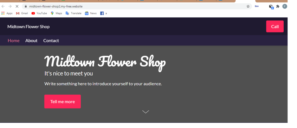Open the Translate bookmark
This screenshot has width=297, height=128.
pyautogui.click(x=73, y=13)
